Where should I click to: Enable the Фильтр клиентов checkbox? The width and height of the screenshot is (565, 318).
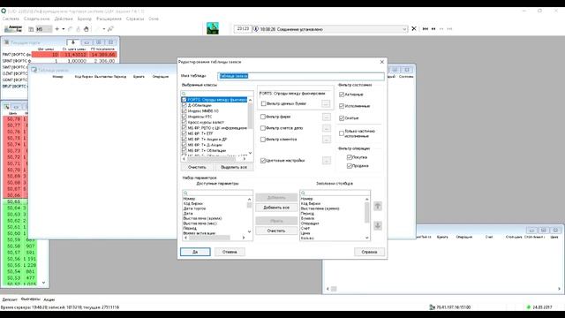(263, 140)
